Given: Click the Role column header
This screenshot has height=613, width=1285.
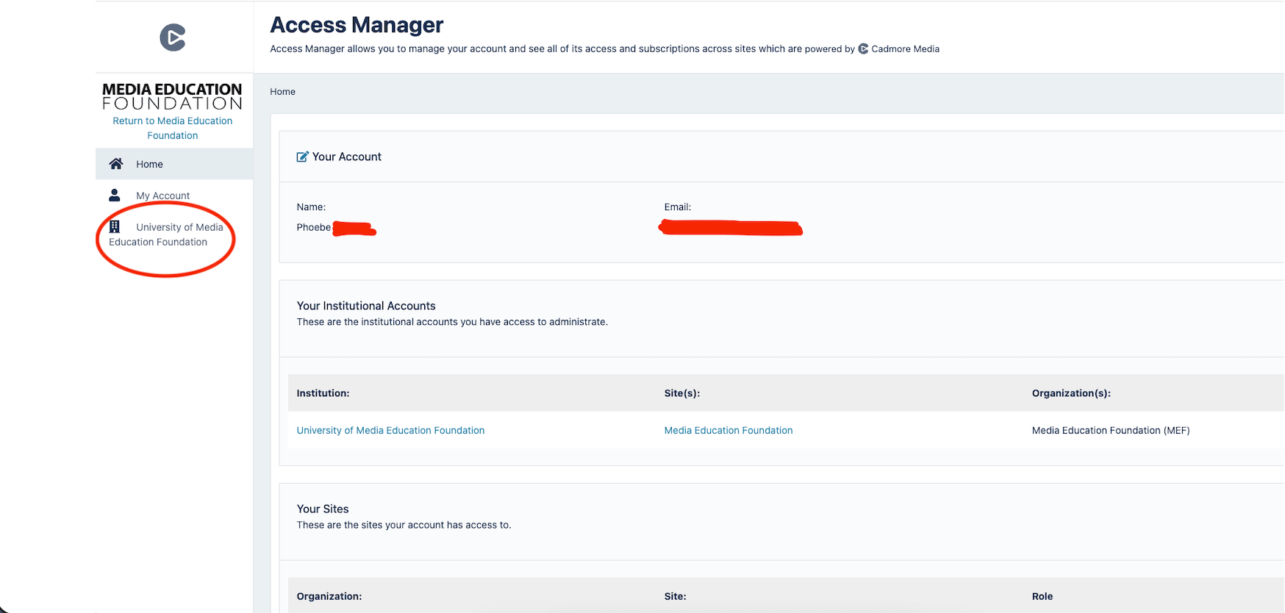Looking at the screenshot, I should (x=1042, y=596).
